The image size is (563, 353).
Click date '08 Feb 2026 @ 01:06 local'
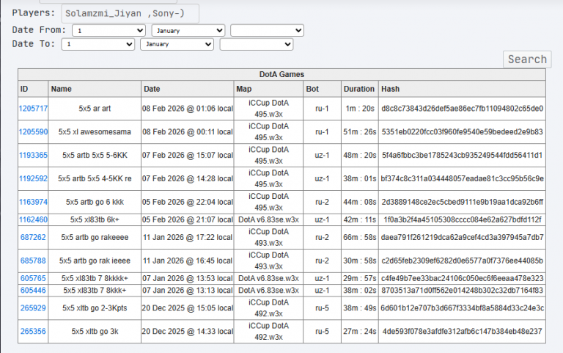click(x=188, y=109)
